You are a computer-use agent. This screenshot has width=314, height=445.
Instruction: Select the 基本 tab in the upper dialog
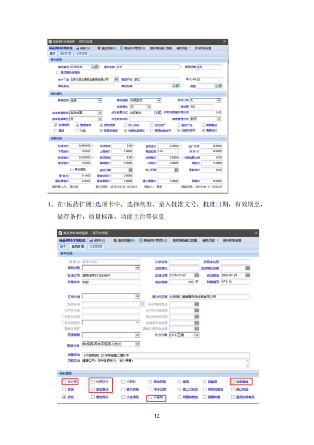point(52,53)
